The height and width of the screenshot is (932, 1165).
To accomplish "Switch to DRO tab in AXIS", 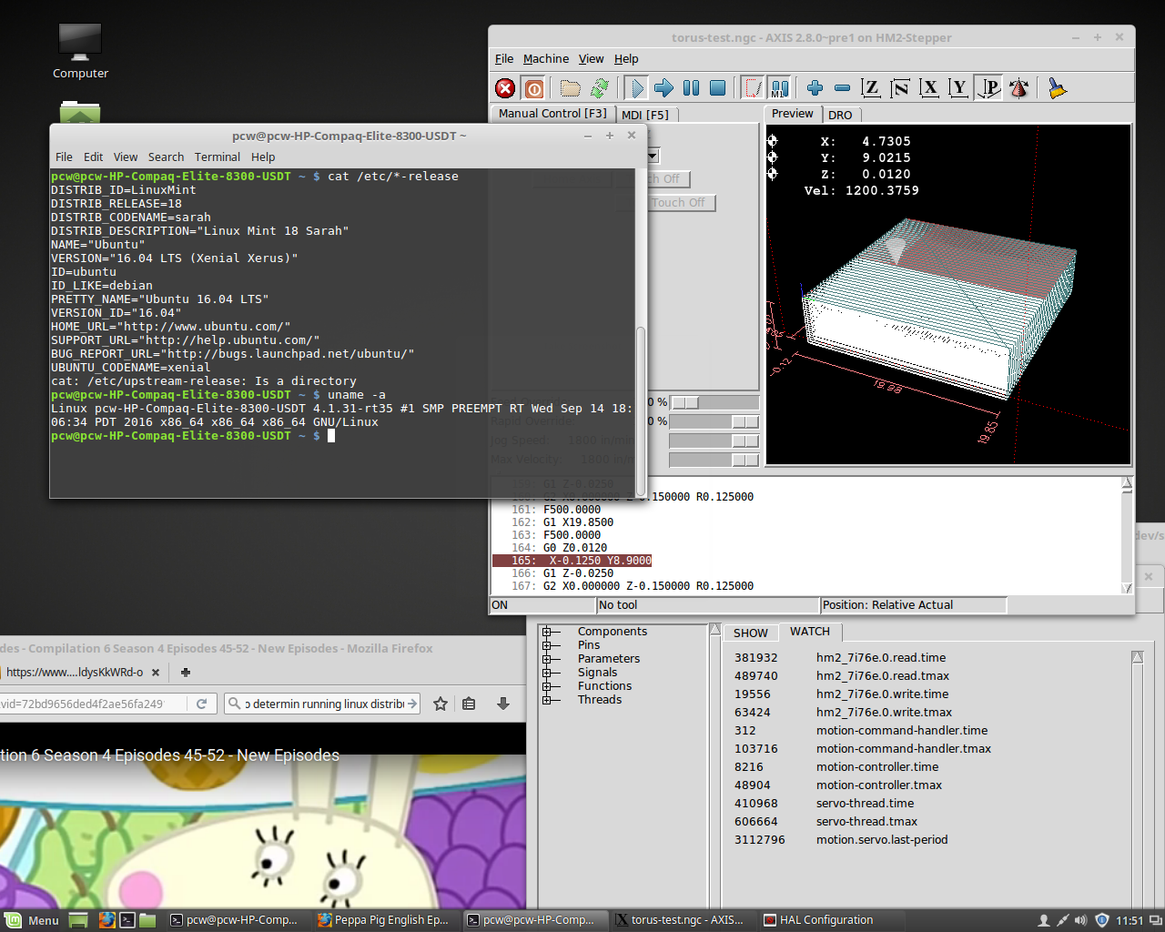I will pos(840,116).
